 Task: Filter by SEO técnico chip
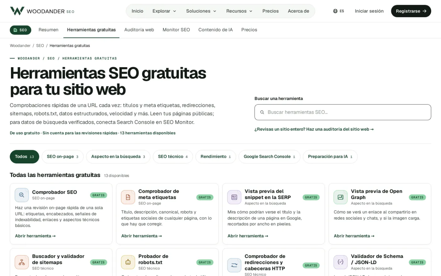coord(173,157)
